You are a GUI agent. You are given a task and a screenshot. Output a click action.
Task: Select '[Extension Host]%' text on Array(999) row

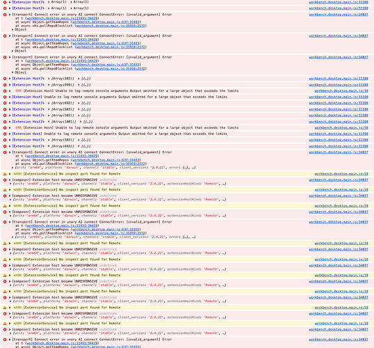point(28,85)
